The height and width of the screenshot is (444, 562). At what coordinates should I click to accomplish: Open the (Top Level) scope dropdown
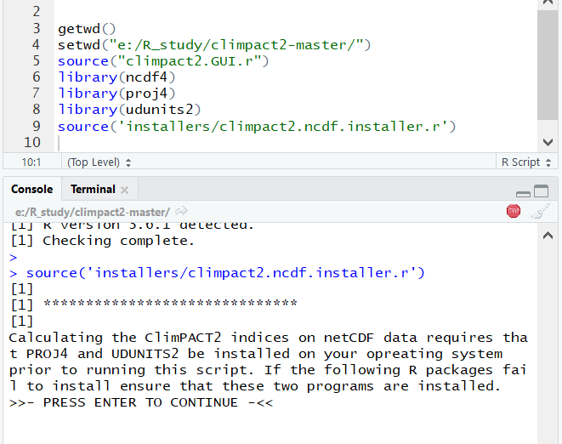pyautogui.click(x=99, y=162)
